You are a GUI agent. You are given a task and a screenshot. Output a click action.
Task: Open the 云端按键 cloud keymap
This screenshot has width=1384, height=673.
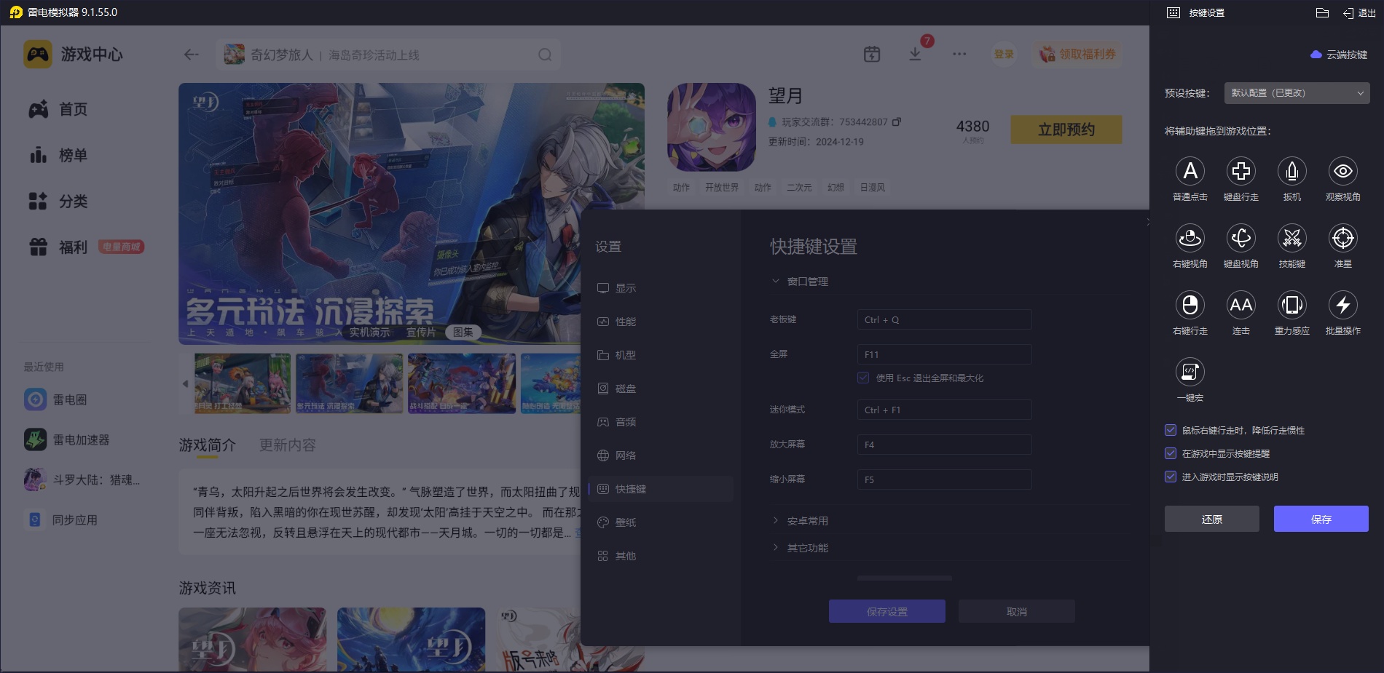tap(1339, 55)
